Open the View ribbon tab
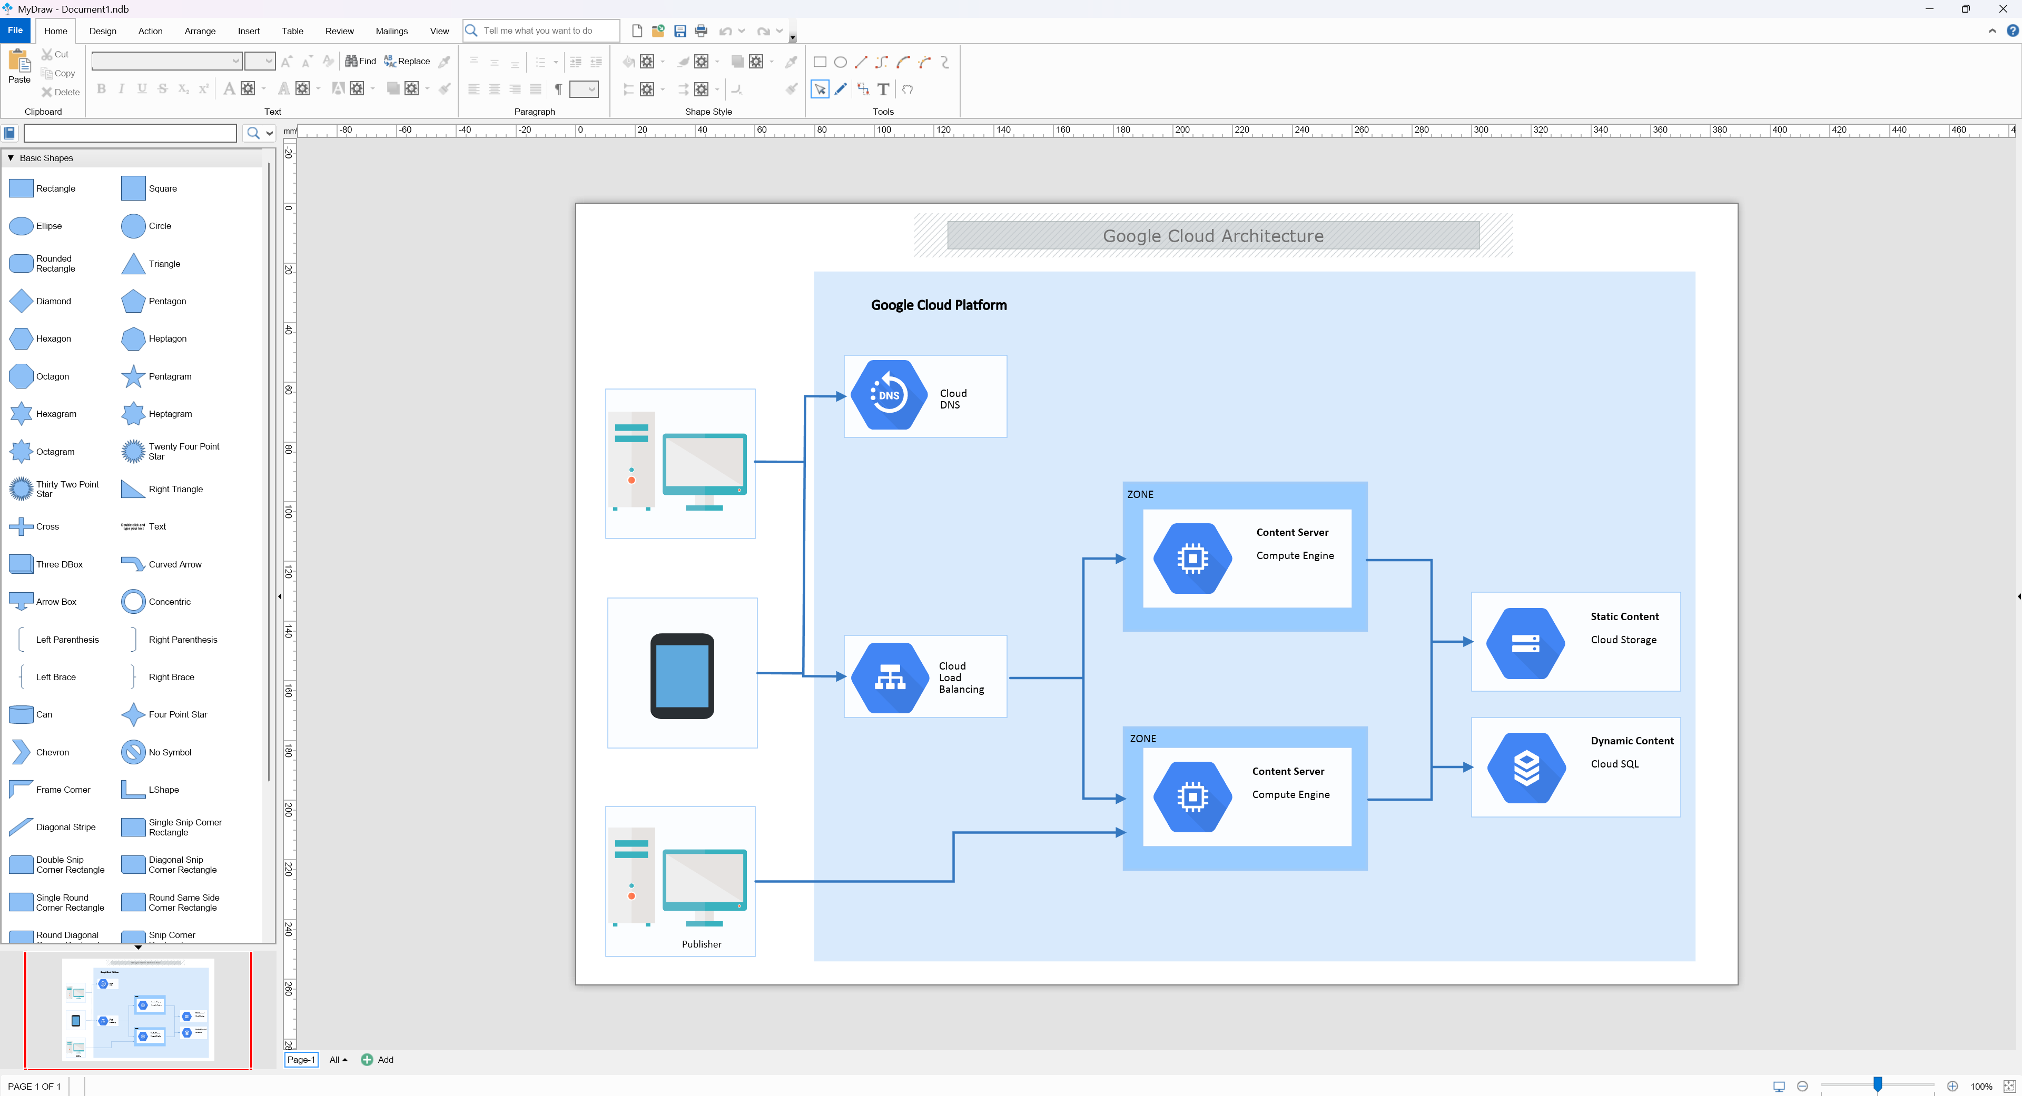 click(440, 32)
